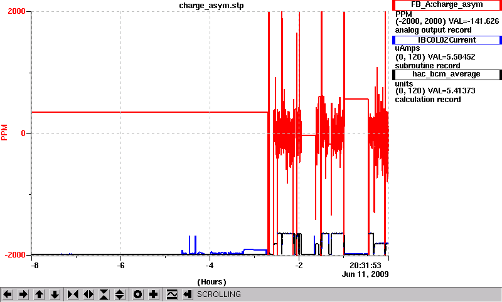Image resolution: width=502 pixels, height=302 pixels.
Task: Open the waveform graph-mode icon
Action: (172, 294)
